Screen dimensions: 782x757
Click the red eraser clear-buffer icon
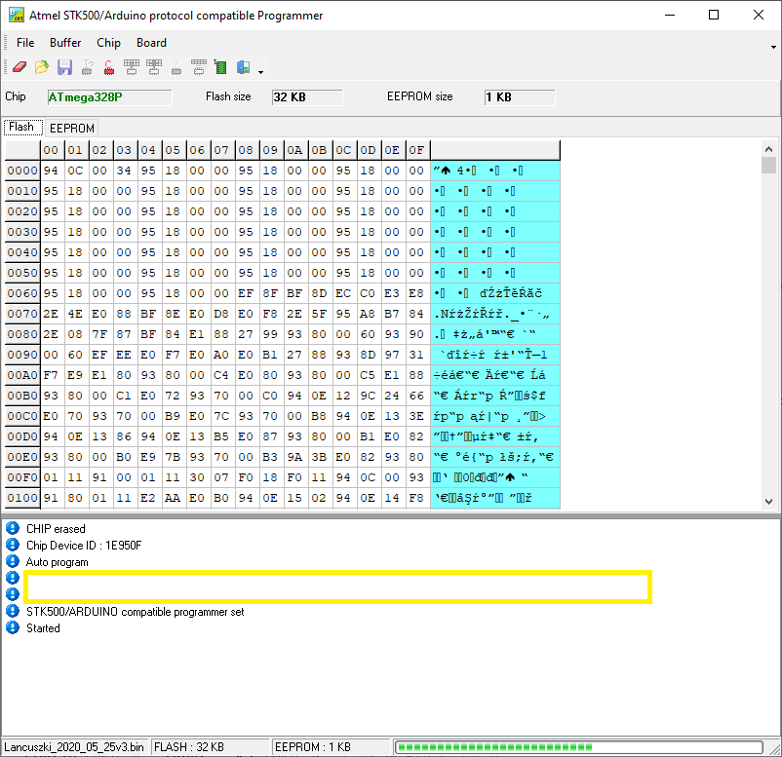[x=20, y=67]
